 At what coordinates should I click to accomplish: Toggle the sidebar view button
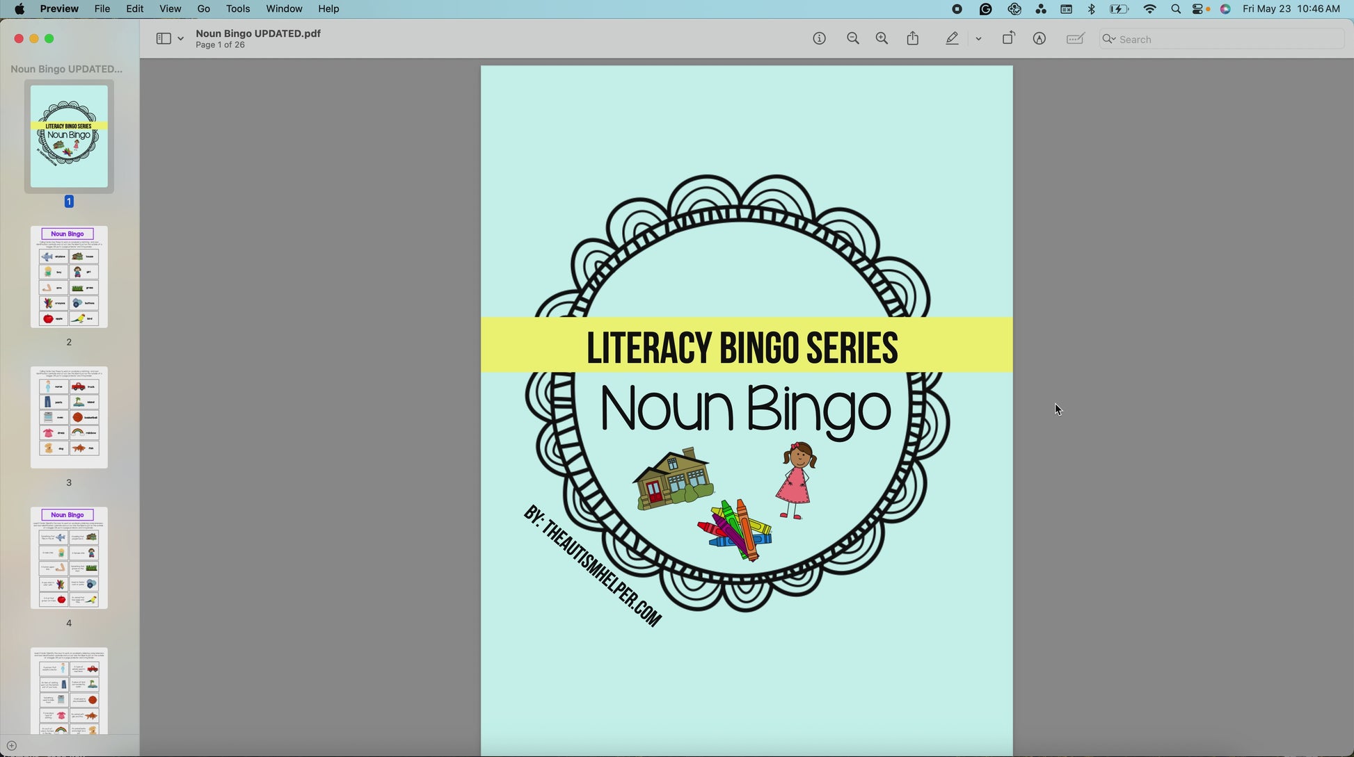pyautogui.click(x=164, y=39)
